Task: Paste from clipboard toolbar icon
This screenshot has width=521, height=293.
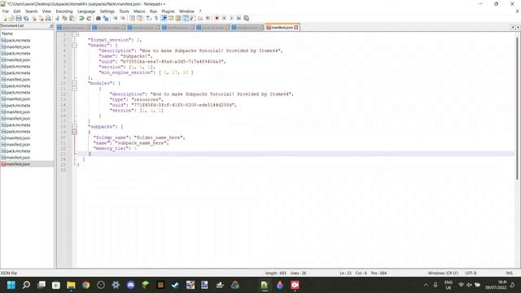Action: [x=72, y=18]
